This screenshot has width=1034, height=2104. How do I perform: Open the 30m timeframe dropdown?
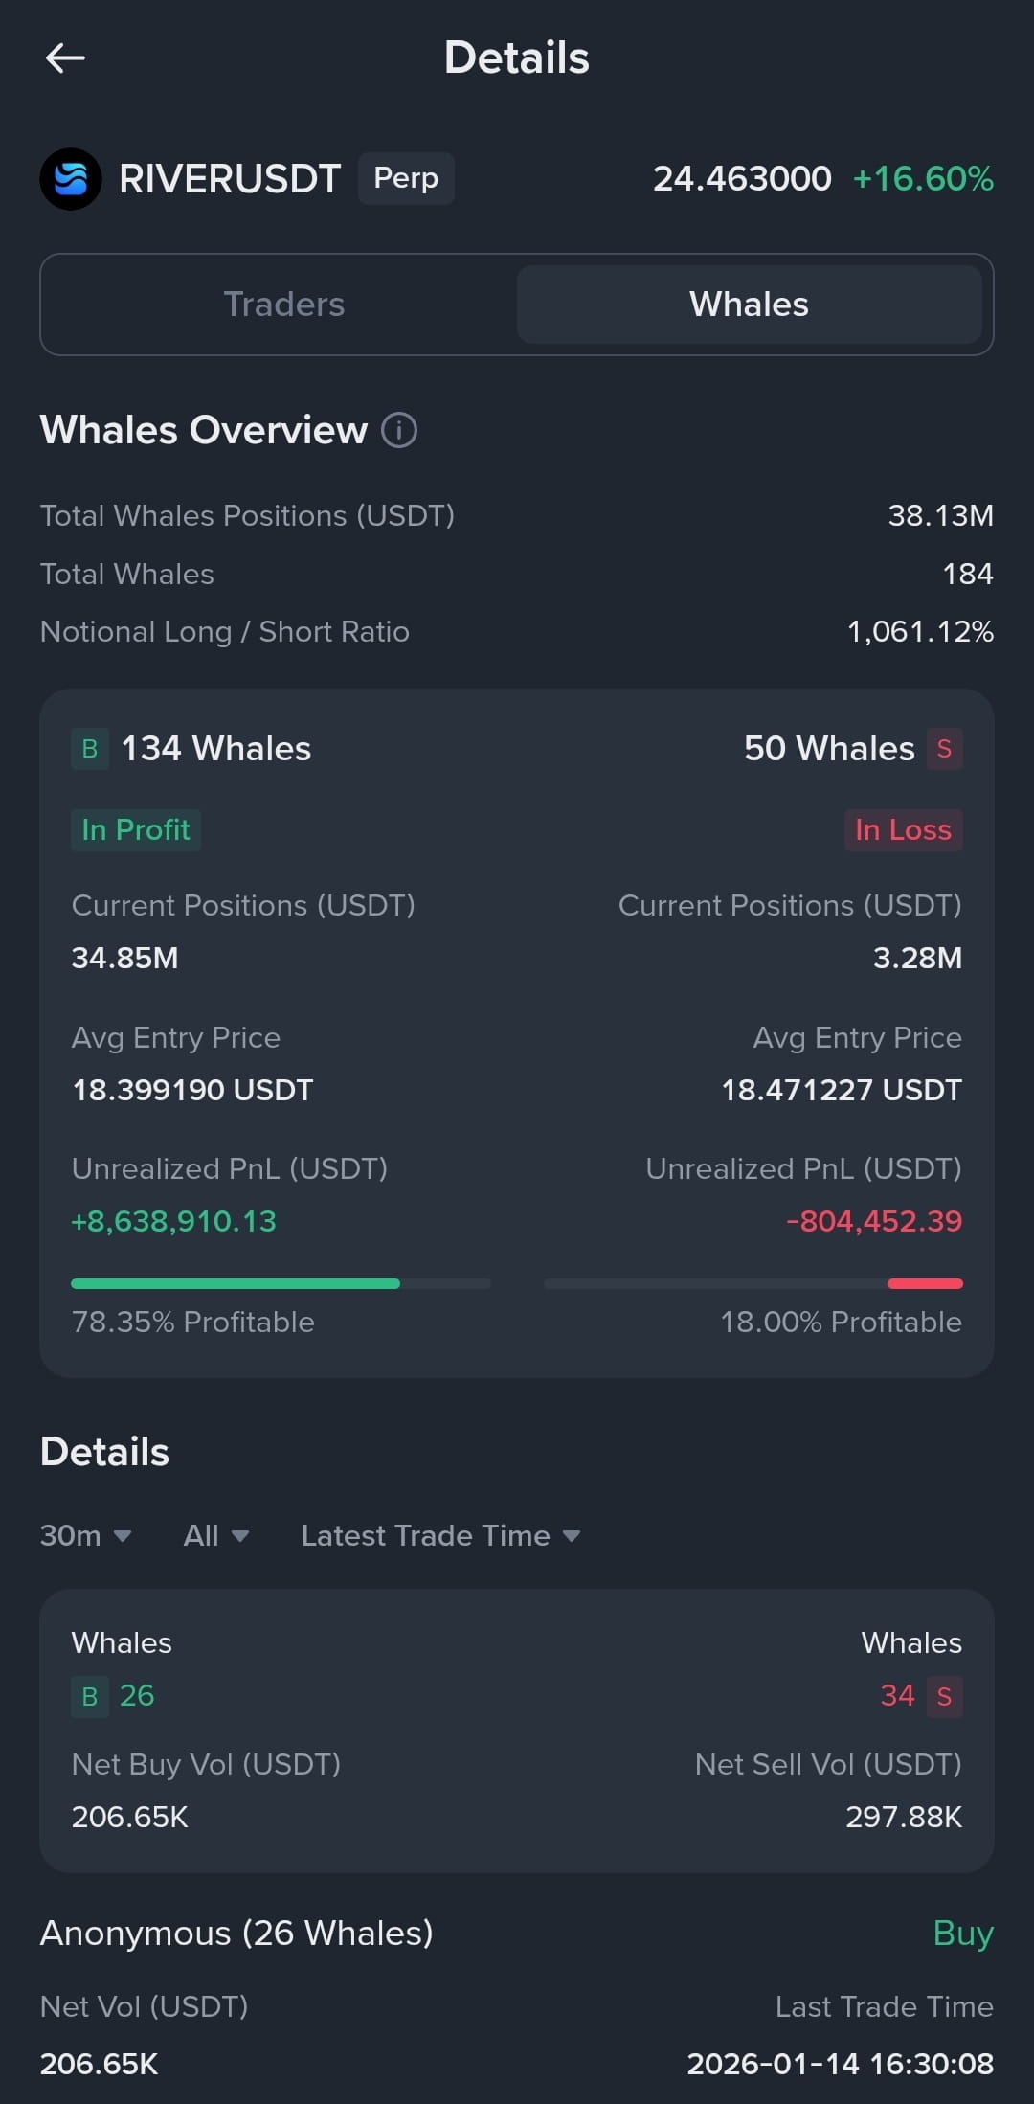[x=85, y=1535]
